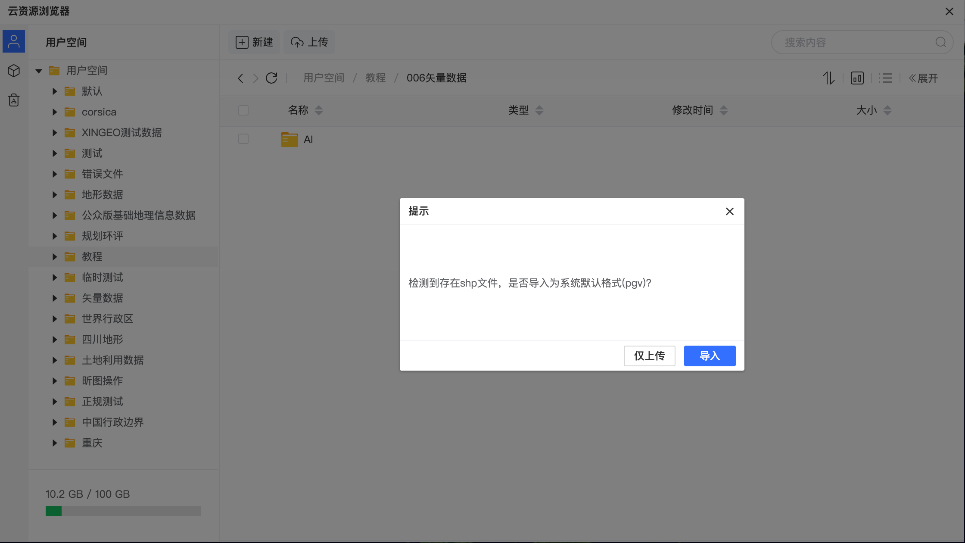
Task: Select the 世界行政区 tree folder
Action: pyautogui.click(x=108, y=319)
